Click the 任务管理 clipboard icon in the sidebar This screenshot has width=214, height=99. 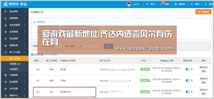pos(6,32)
